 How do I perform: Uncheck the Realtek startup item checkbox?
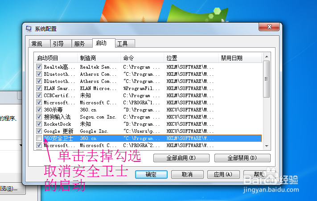(x=39, y=67)
